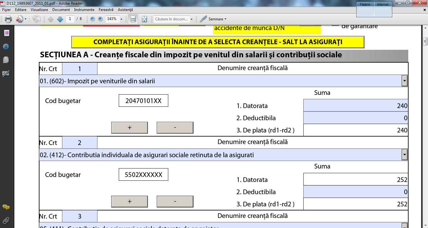Select fit one full page icon
The height and width of the screenshot is (228, 428).
pos(144,19)
